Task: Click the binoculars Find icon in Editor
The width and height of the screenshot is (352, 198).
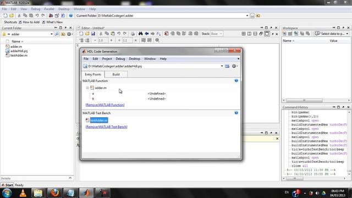Action: tap(141, 34)
